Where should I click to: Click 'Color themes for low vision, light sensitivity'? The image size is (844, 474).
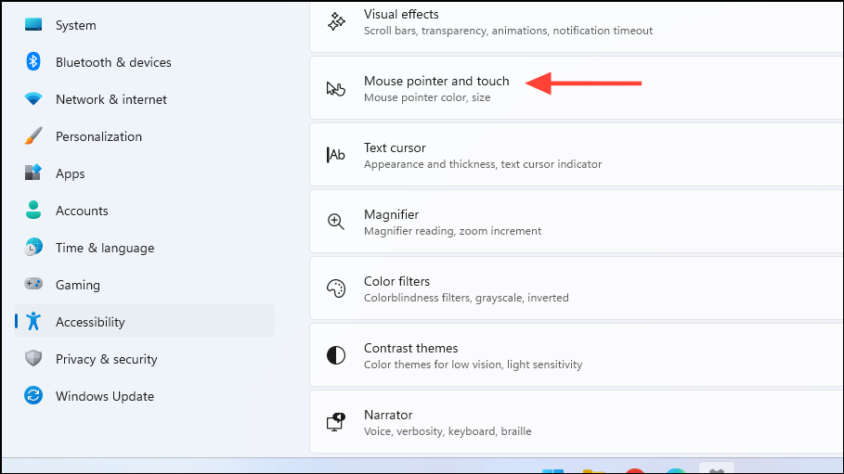click(474, 365)
